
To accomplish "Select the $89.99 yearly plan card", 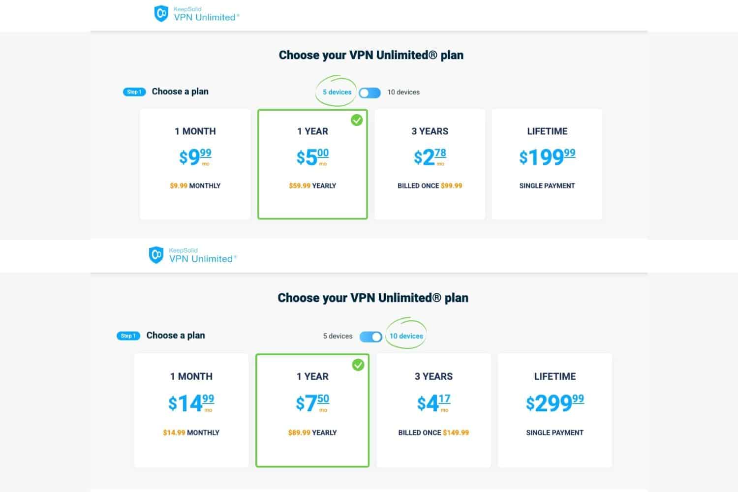I will [312, 410].
